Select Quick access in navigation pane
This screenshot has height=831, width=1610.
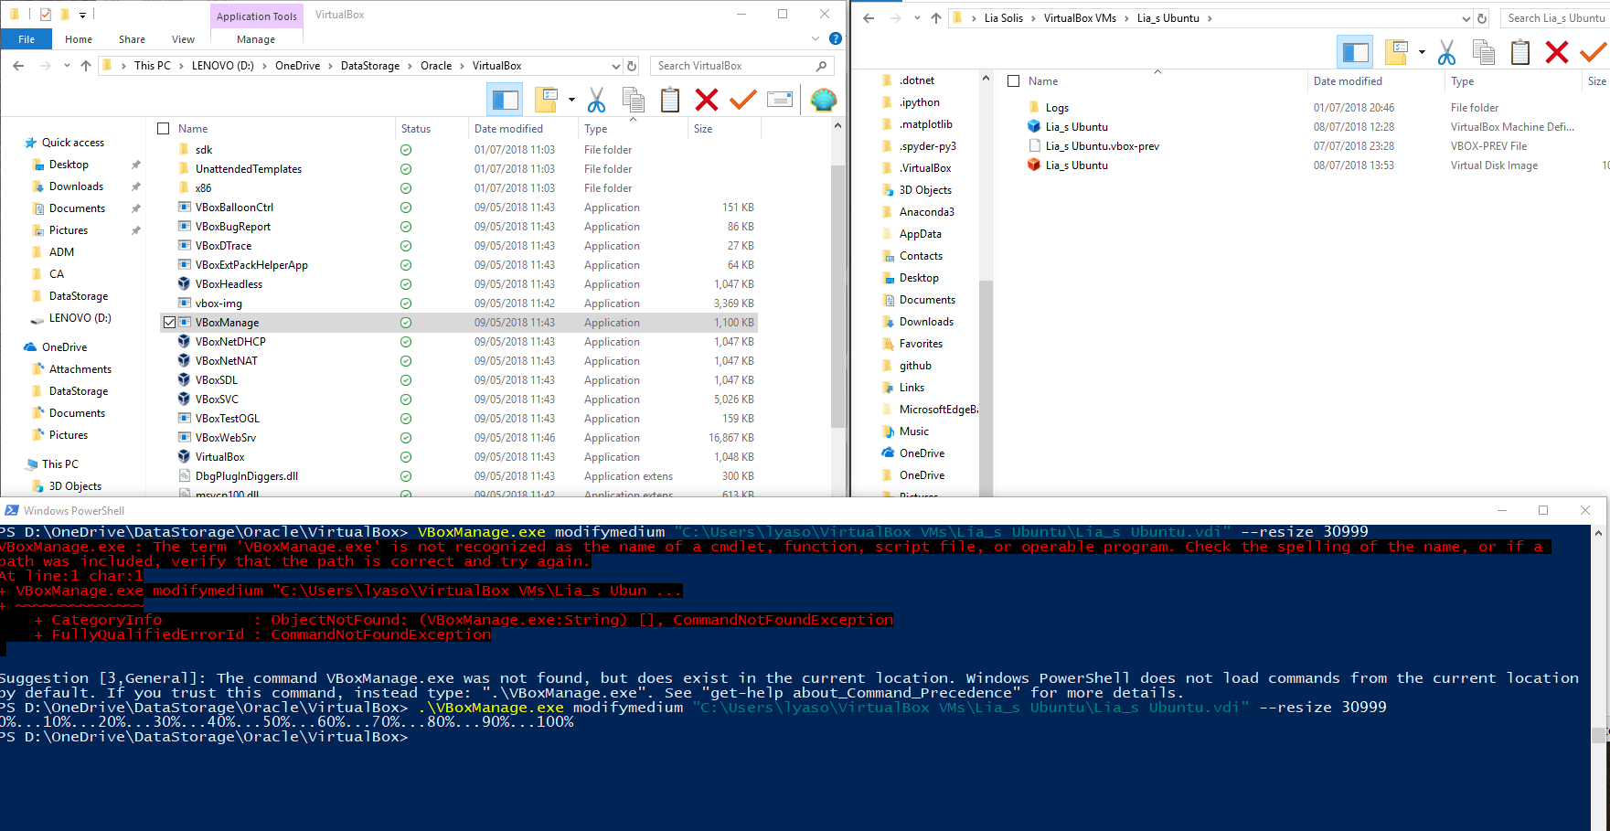73,143
